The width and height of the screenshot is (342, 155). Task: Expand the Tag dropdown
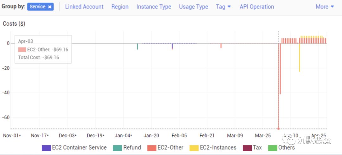pyautogui.click(x=223, y=7)
